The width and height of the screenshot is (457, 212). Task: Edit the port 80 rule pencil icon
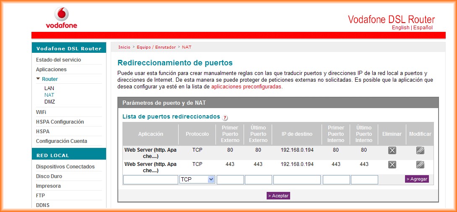(x=420, y=150)
